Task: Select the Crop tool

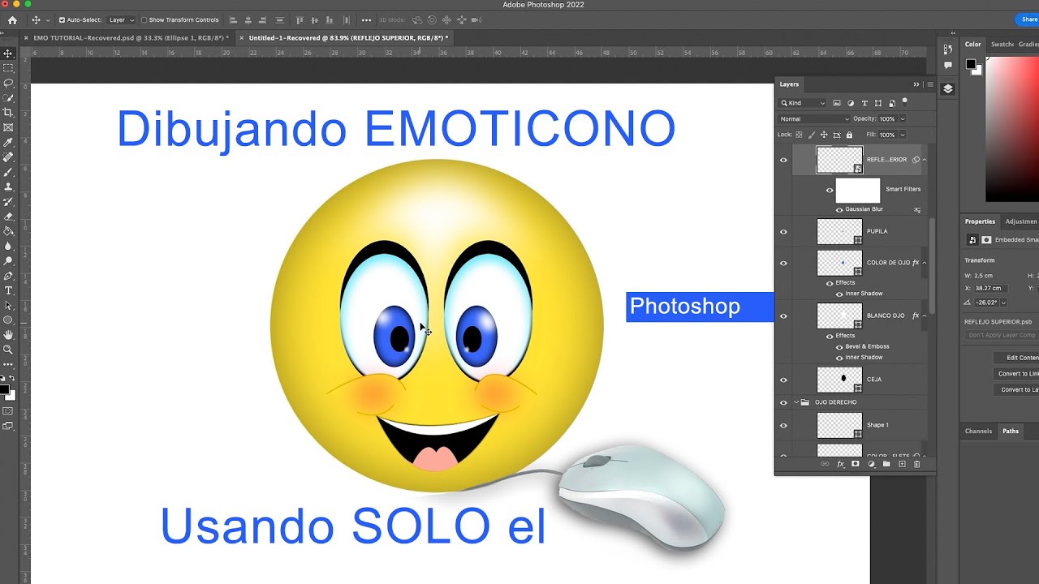Action: [8, 113]
